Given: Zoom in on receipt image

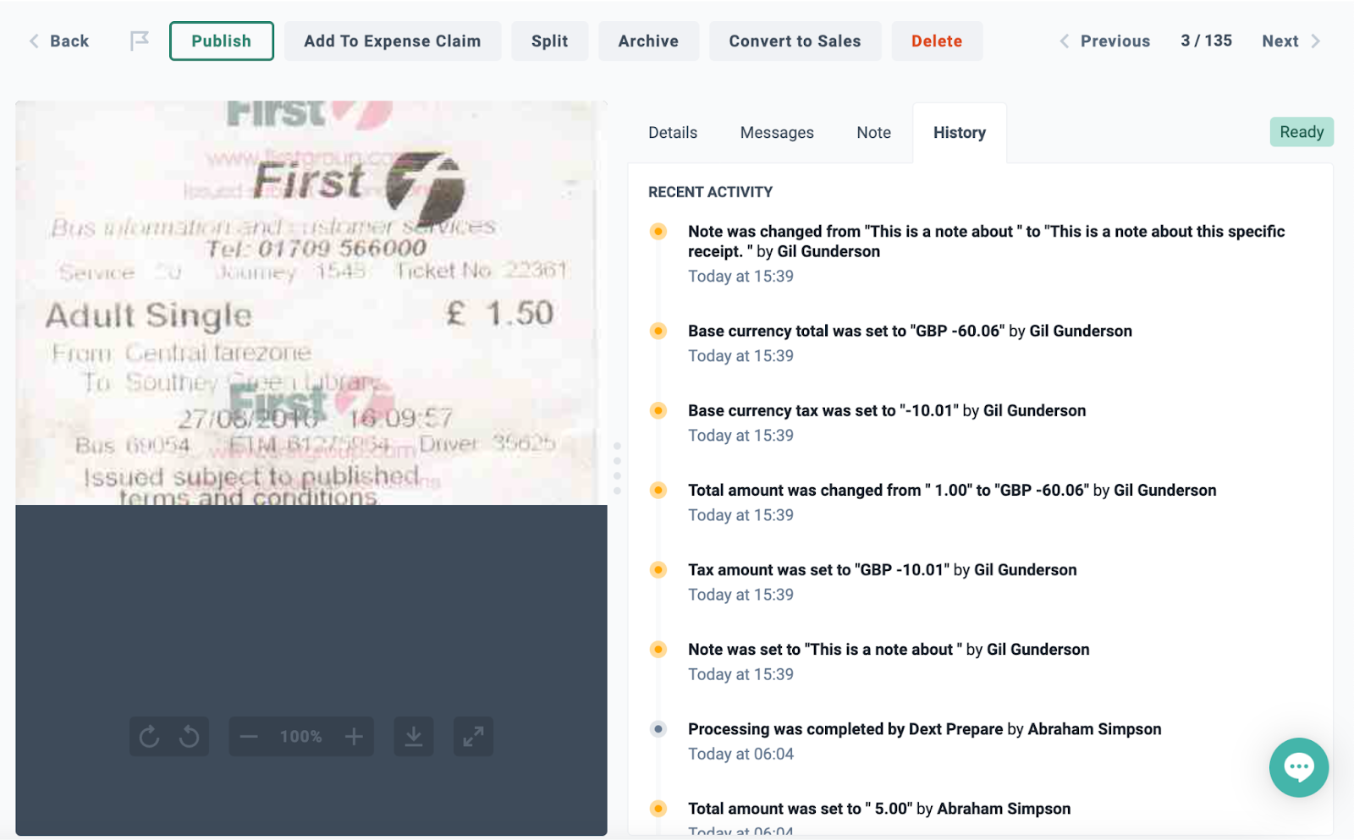Looking at the screenshot, I should point(354,737).
